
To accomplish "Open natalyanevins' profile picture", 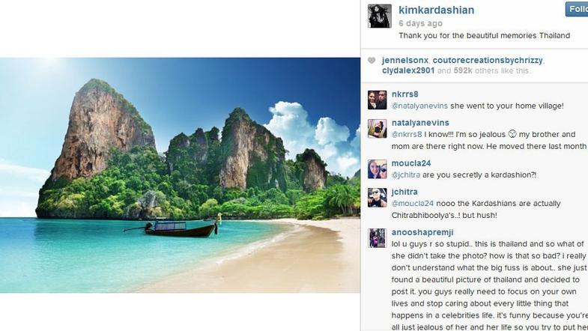I will [378, 128].
